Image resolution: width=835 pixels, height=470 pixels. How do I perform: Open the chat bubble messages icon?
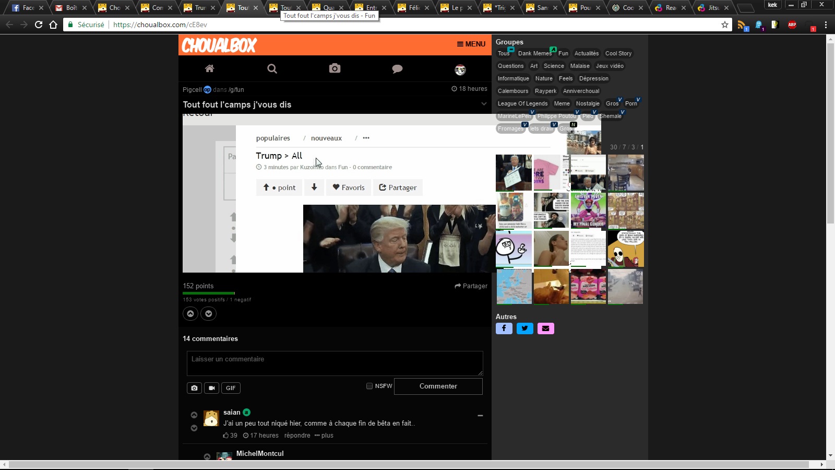point(397,69)
